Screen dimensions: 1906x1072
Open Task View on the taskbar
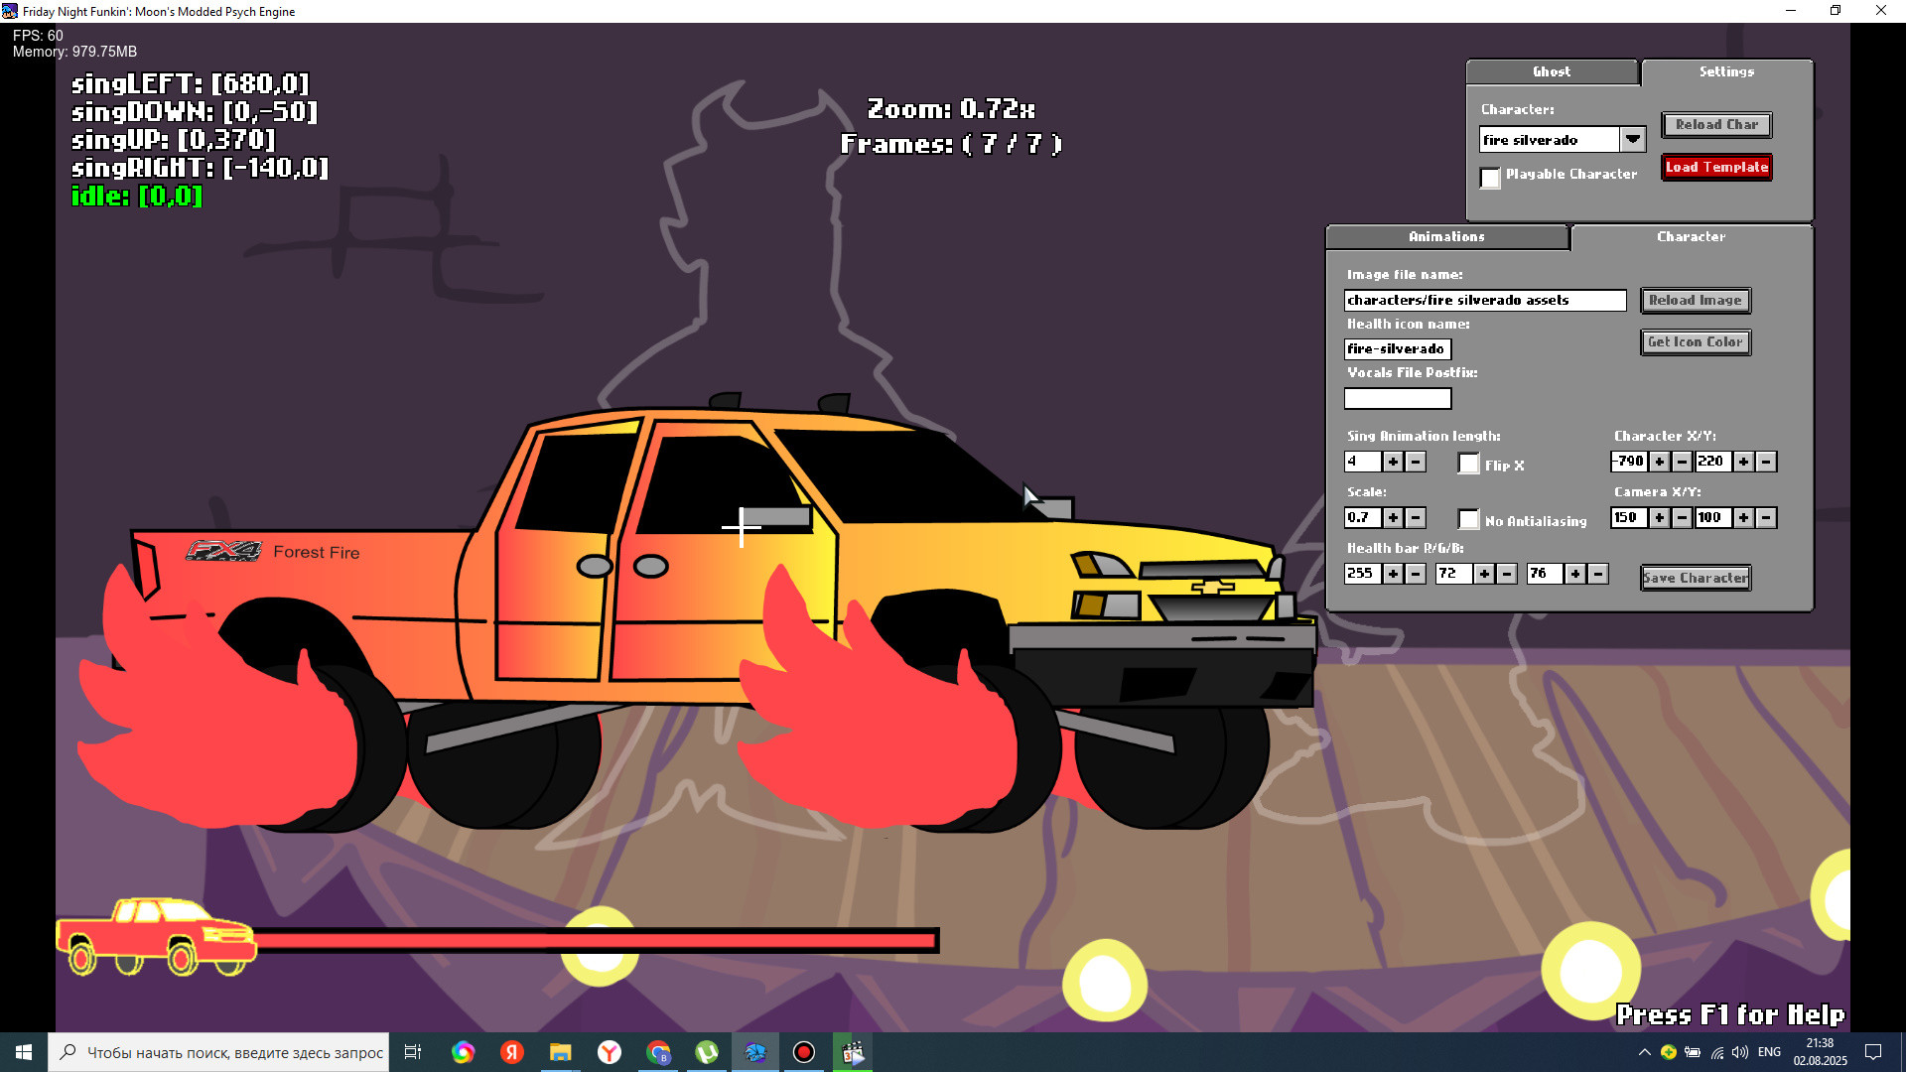(413, 1052)
